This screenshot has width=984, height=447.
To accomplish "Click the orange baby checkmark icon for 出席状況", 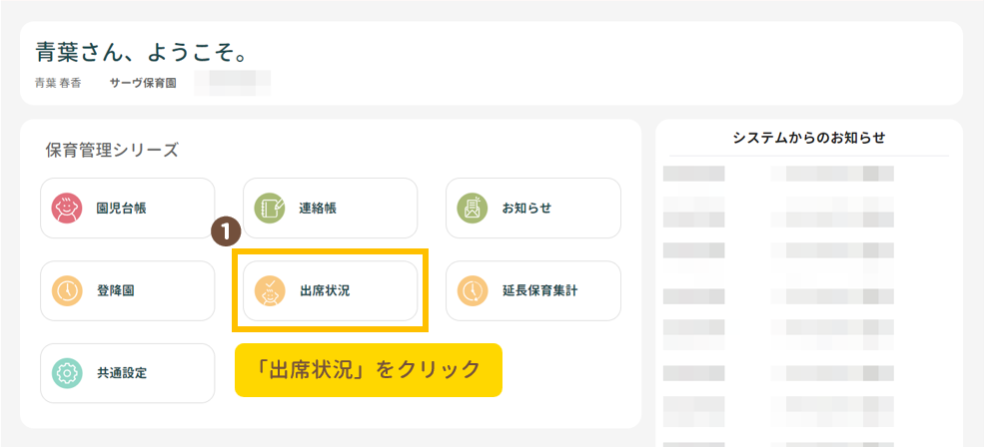I will [x=270, y=291].
